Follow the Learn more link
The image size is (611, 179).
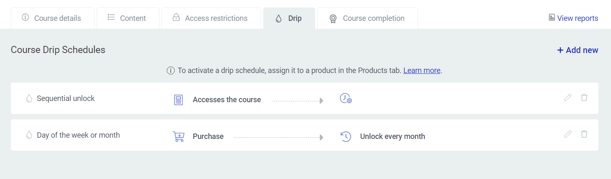[421, 71]
